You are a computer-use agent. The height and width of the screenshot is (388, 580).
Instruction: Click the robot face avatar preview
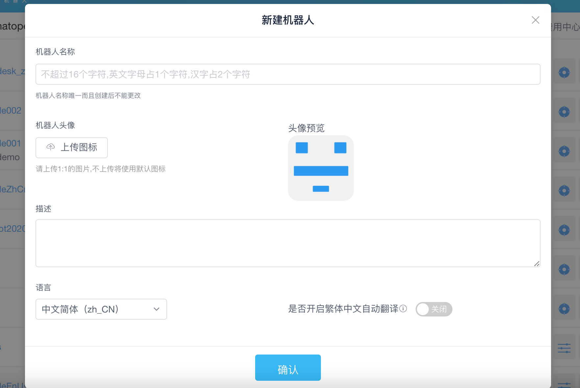[x=321, y=168]
